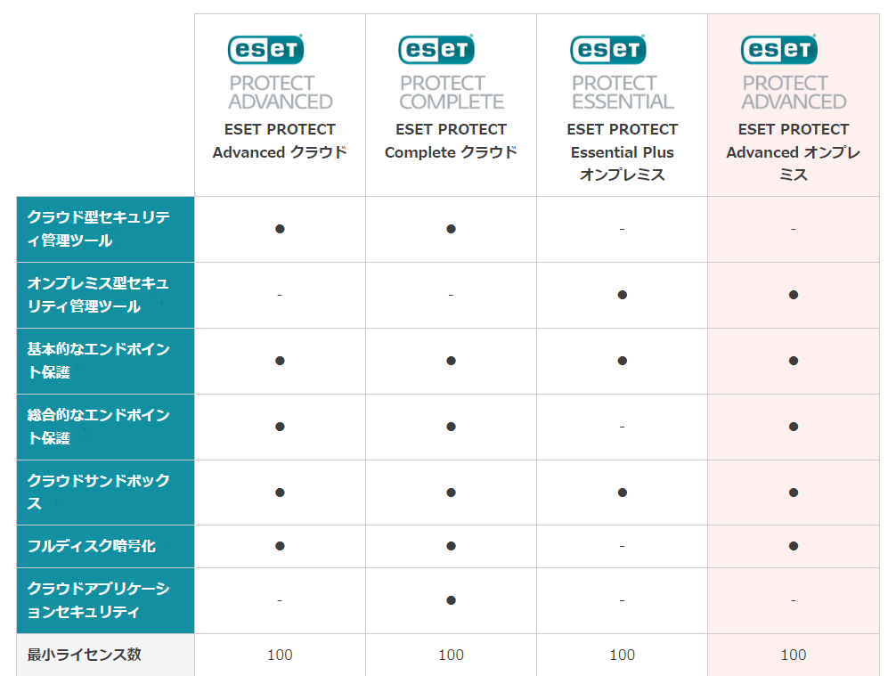Image resolution: width=896 pixels, height=676 pixels.
Task: Click the ESET logo above PROTECT COMPLETE
Action: click(436, 50)
